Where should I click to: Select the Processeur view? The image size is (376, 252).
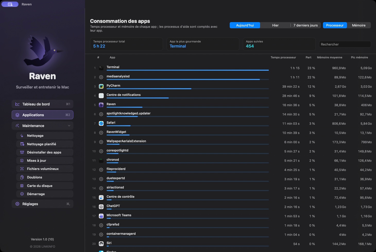pyautogui.click(x=335, y=25)
